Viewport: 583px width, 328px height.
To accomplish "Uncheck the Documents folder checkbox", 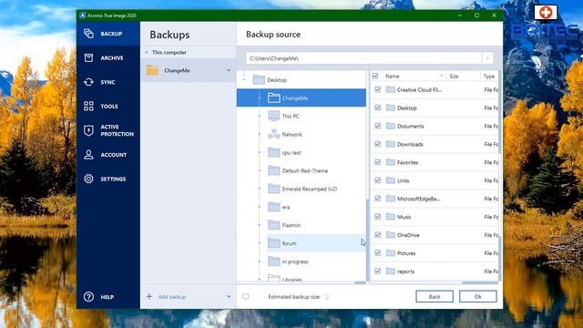I will pyautogui.click(x=378, y=126).
